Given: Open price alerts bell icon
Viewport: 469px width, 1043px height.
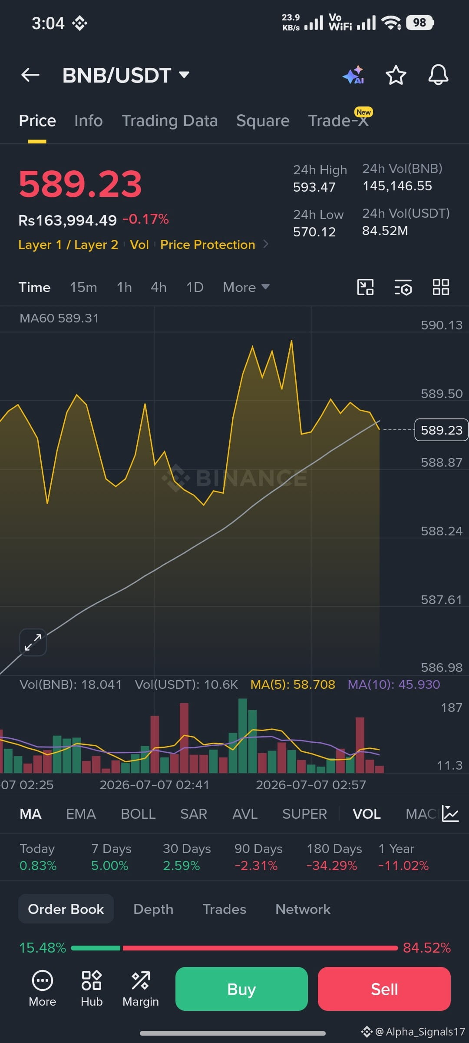Looking at the screenshot, I should (x=438, y=75).
